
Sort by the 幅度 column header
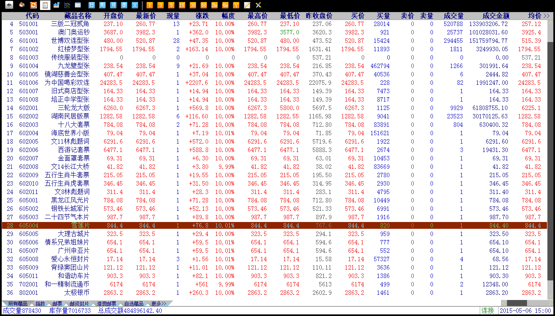[x=228, y=16]
